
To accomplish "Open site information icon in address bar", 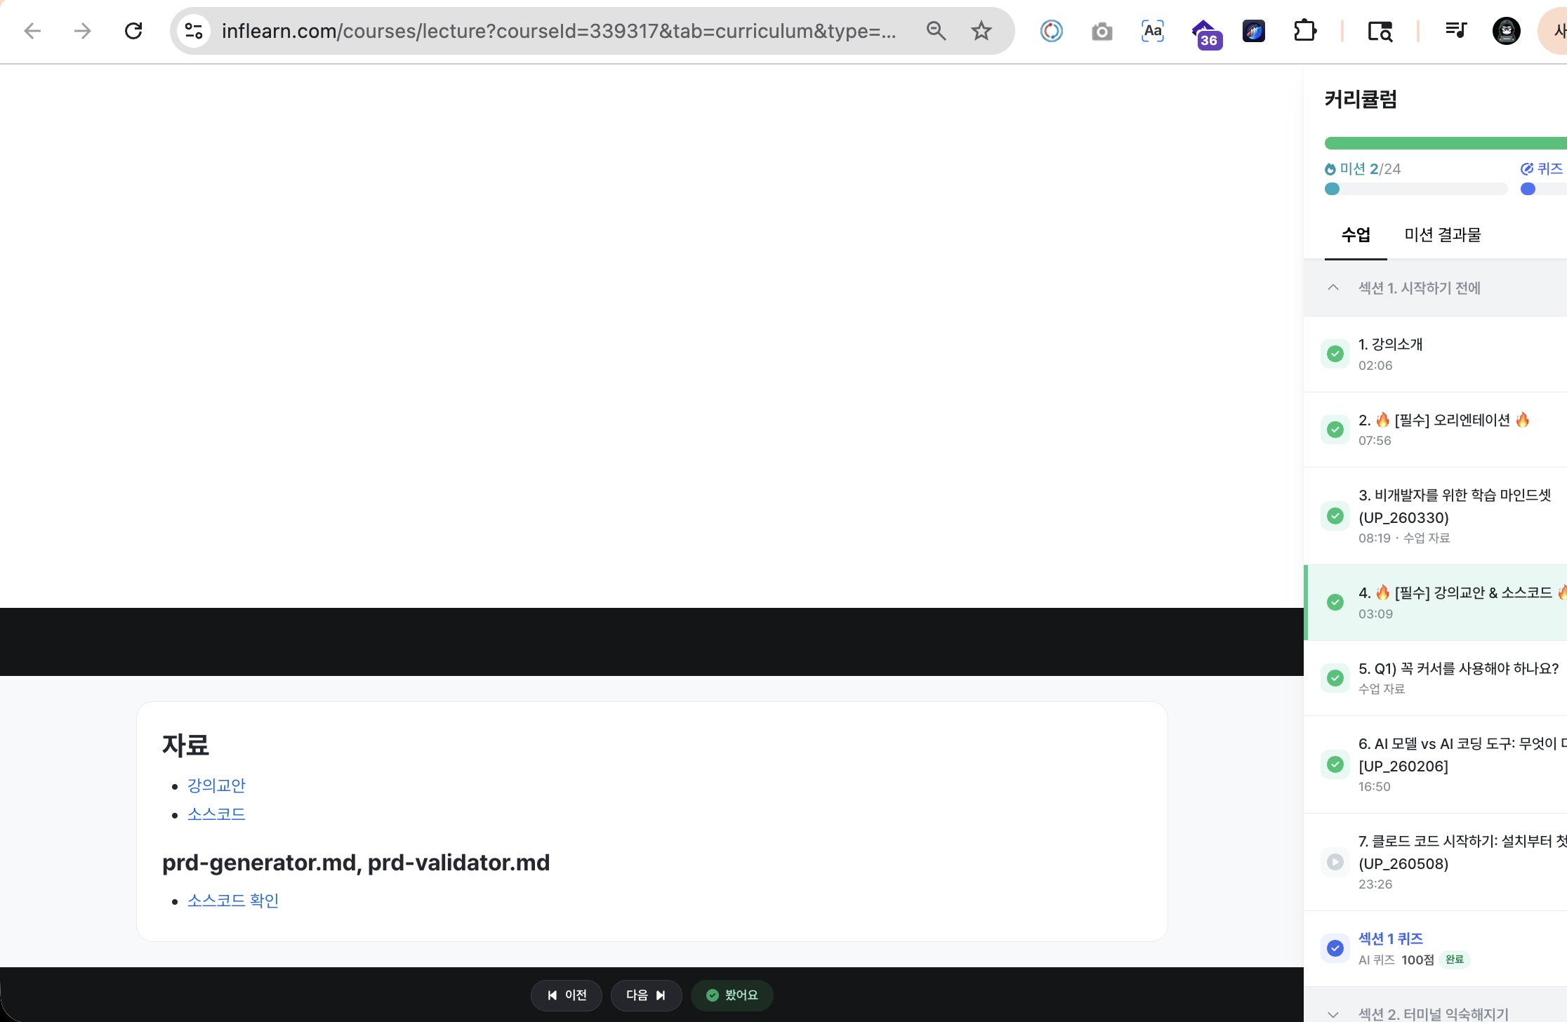I will coord(194,31).
